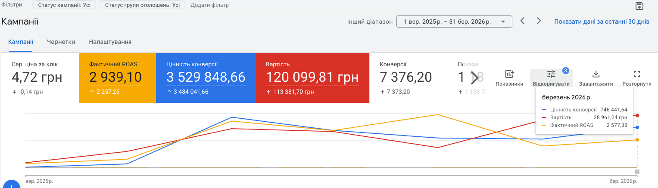The height and width of the screenshot is (188, 658).
Task: Select orange Фактичний ROAS scorecard
Action: [x=117, y=78]
